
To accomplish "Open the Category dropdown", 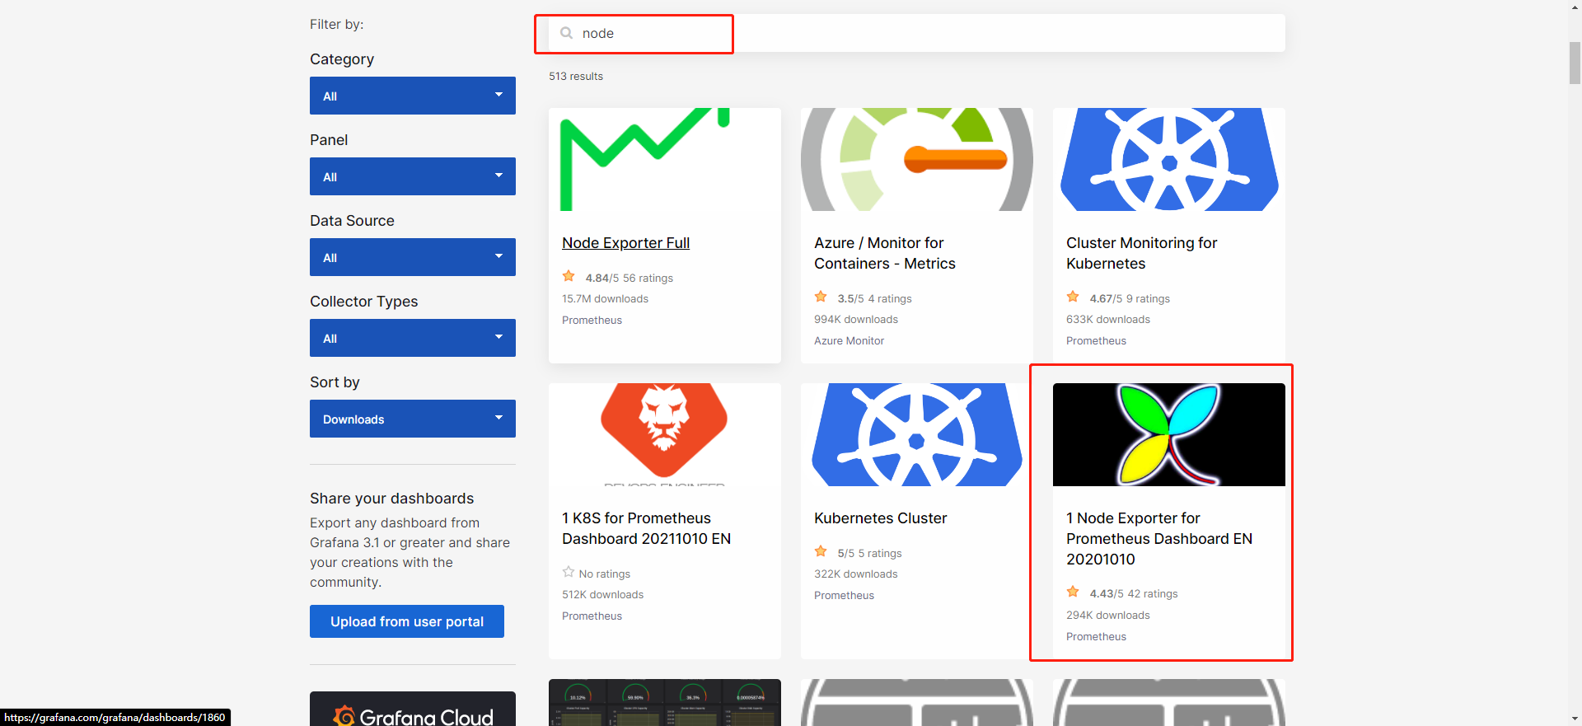I will tap(413, 96).
